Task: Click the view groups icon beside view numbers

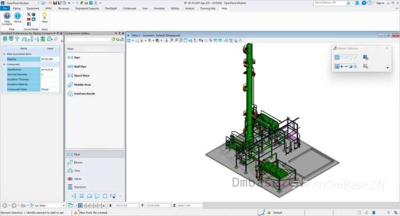Action: [70, 205]
